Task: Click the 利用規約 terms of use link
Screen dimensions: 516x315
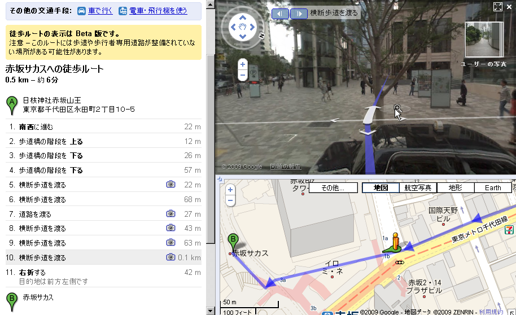Action: pyautogui.click(x=491, y=312)
